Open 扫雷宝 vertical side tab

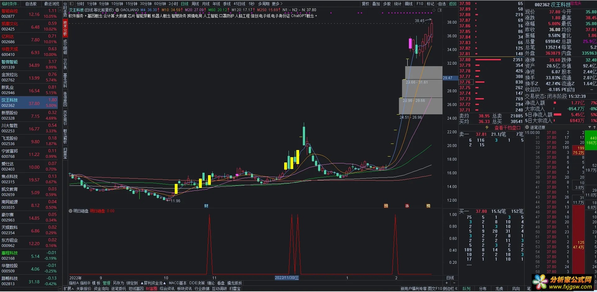pos(65,153)
